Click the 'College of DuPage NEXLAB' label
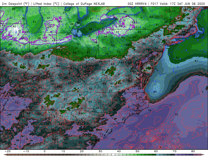Screen dimensions: 208x156 tap(84, 4)
